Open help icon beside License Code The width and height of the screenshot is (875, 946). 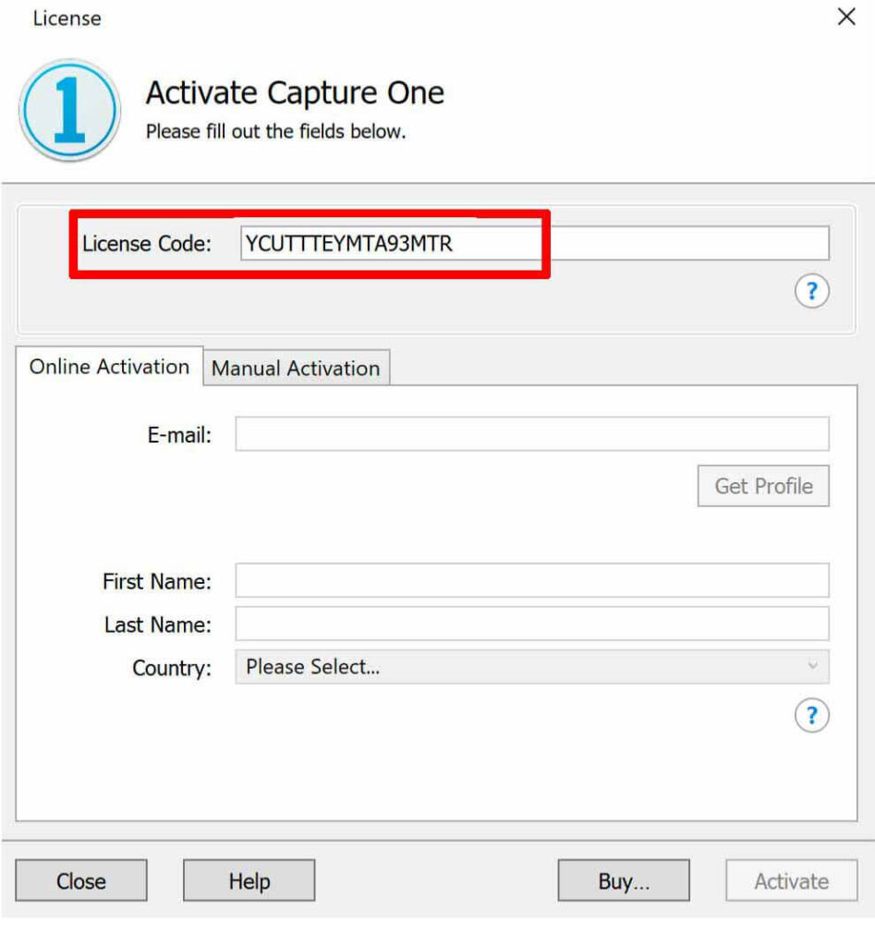pyautogui.click(x=811, y=291)
